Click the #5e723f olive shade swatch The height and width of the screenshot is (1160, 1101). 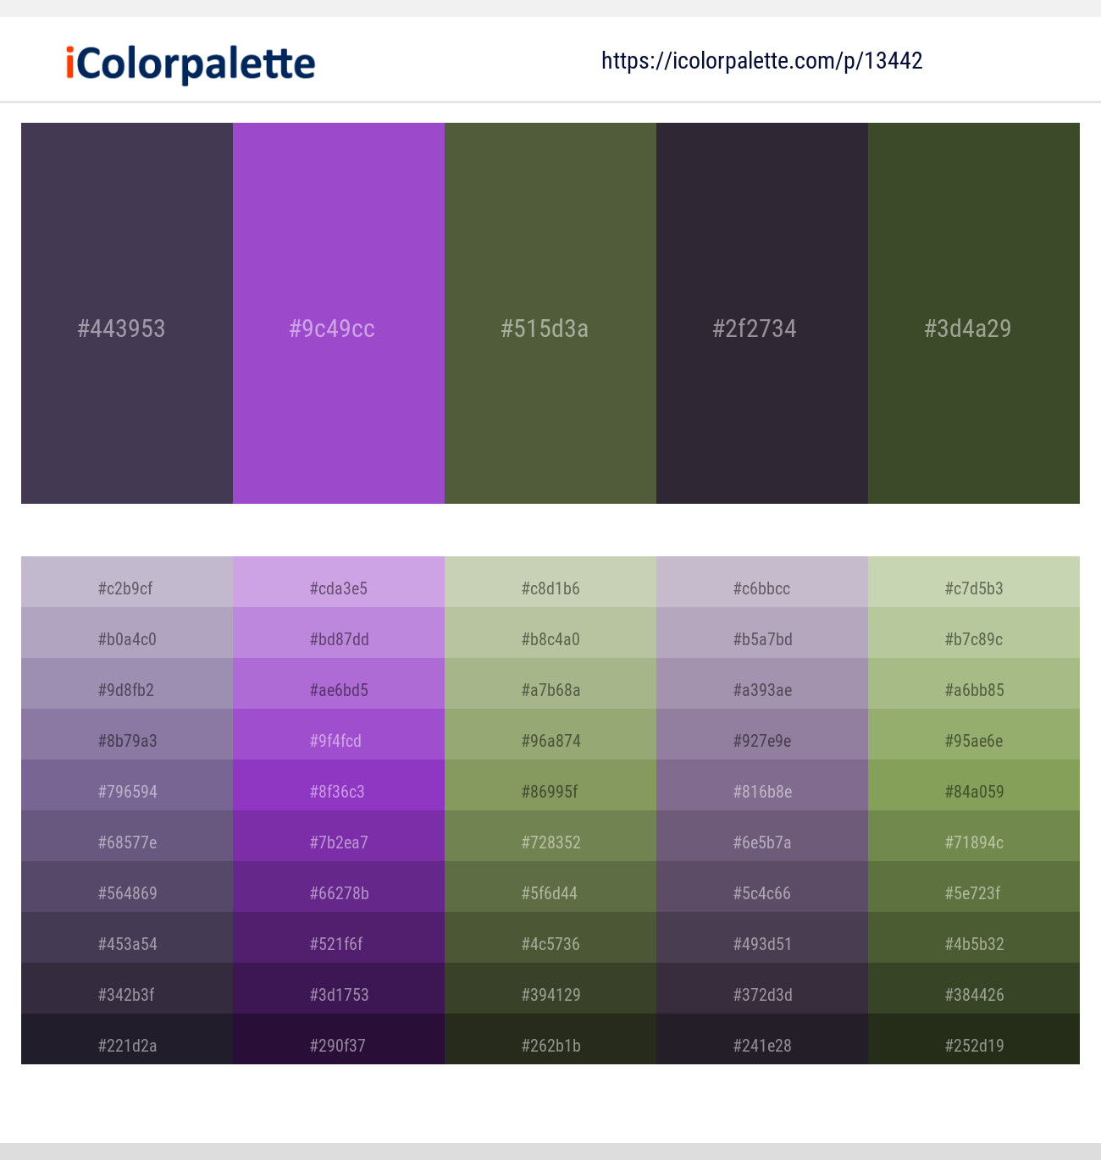(x=973, y=892)
